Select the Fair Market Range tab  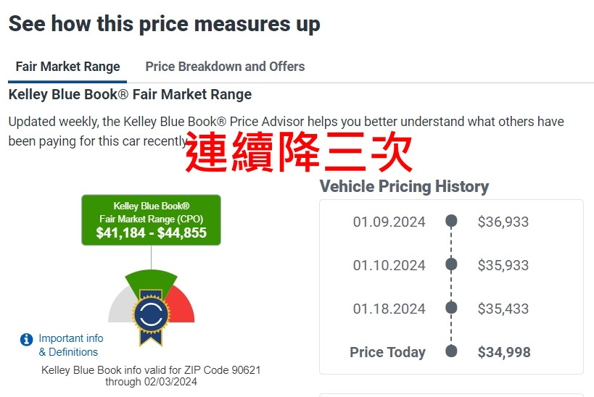(x=67, y=67)
